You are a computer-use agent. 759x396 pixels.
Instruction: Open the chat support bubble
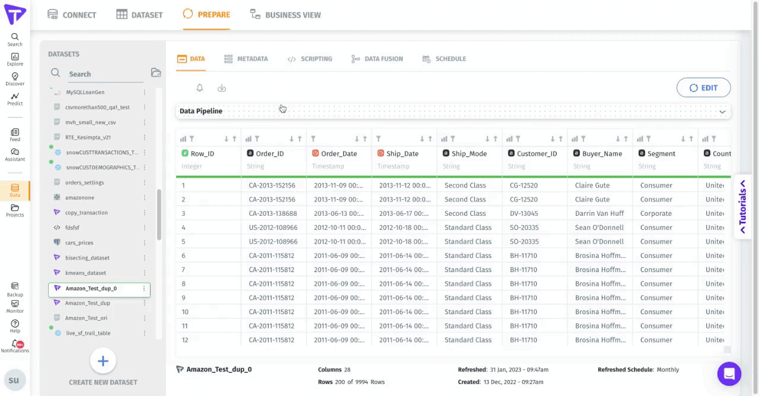click(729, 374)
